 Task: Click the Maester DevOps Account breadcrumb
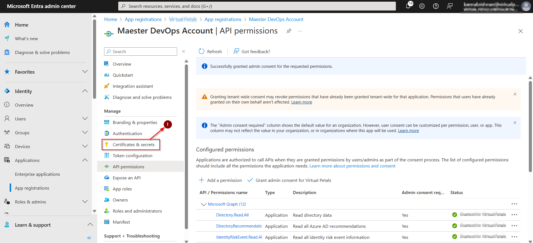point(276,19)
